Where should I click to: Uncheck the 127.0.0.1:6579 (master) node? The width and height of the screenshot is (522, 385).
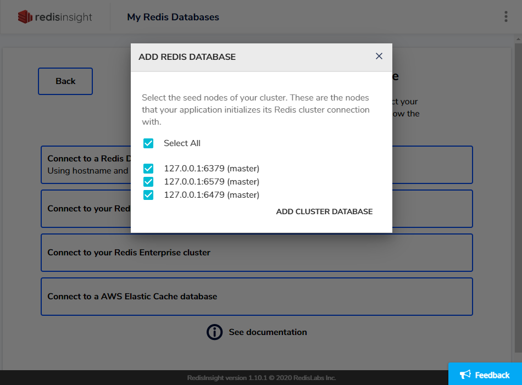[x=148, y=182]
